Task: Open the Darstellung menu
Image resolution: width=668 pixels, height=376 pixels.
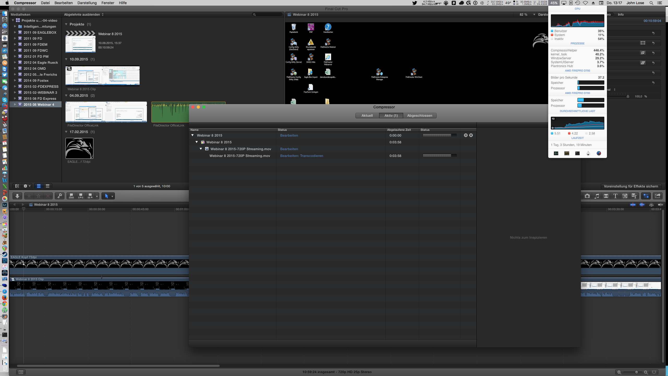Action: [x=87, y=3]
